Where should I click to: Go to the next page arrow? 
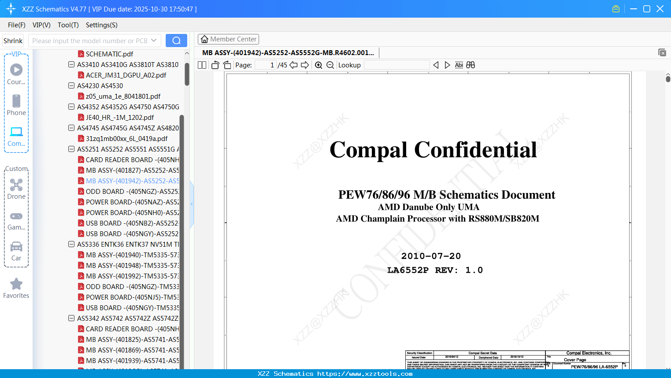[305, 65]
